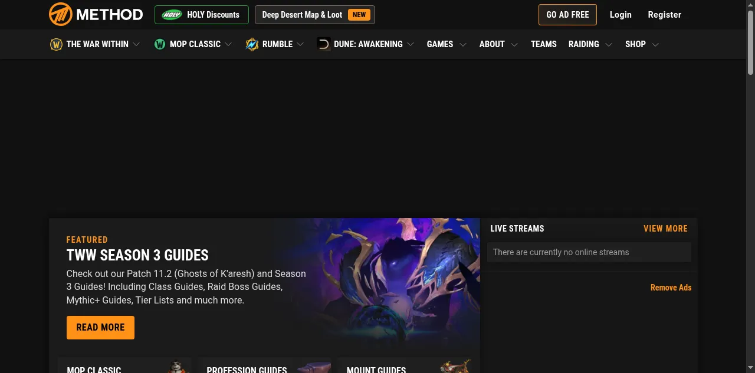Click the Patch 11.2 description paragraph
755x373 pixels.
tap(186, 287)
